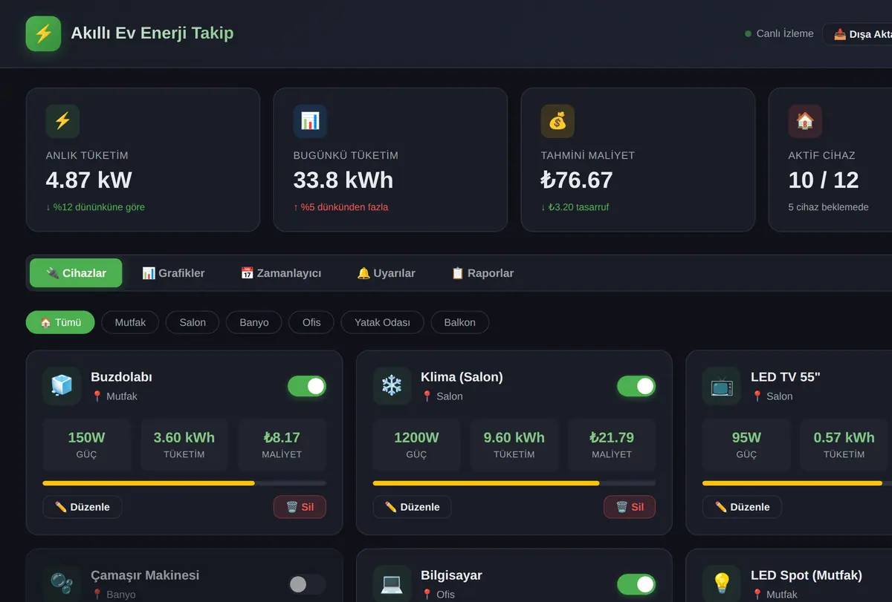
Task: Click the 4.87 kW value
Action: 89,180
